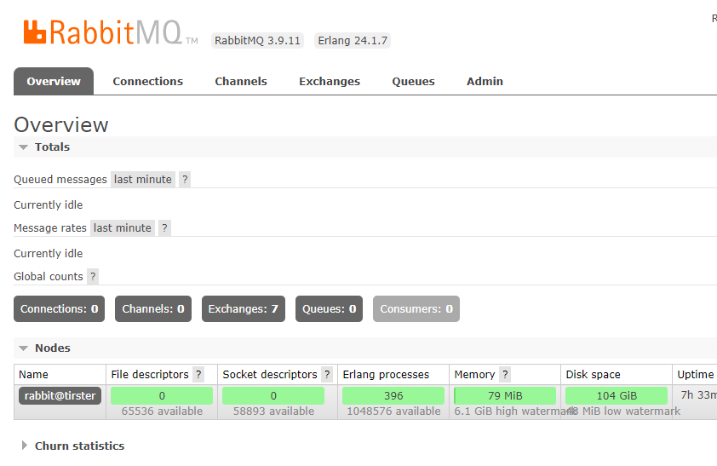This screenshot has width=717, height=466.
Task: Click the 65536 available text
Action: (x=162, y=411)
